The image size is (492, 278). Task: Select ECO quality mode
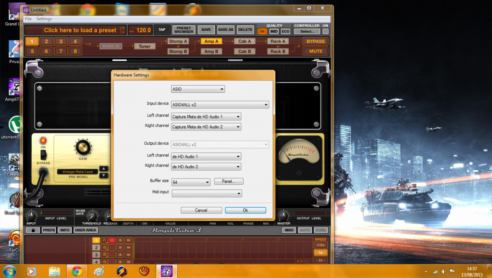(x=285, y=31)
